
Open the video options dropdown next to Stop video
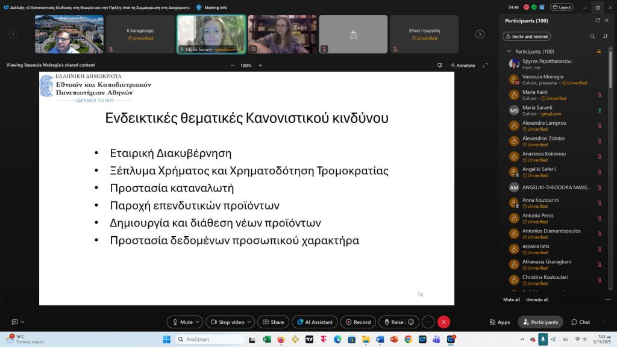248,322
